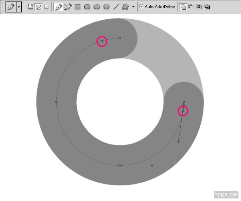241x201 pixels.
Task: Enable Add to path area mode
Action: coord(183,7)
